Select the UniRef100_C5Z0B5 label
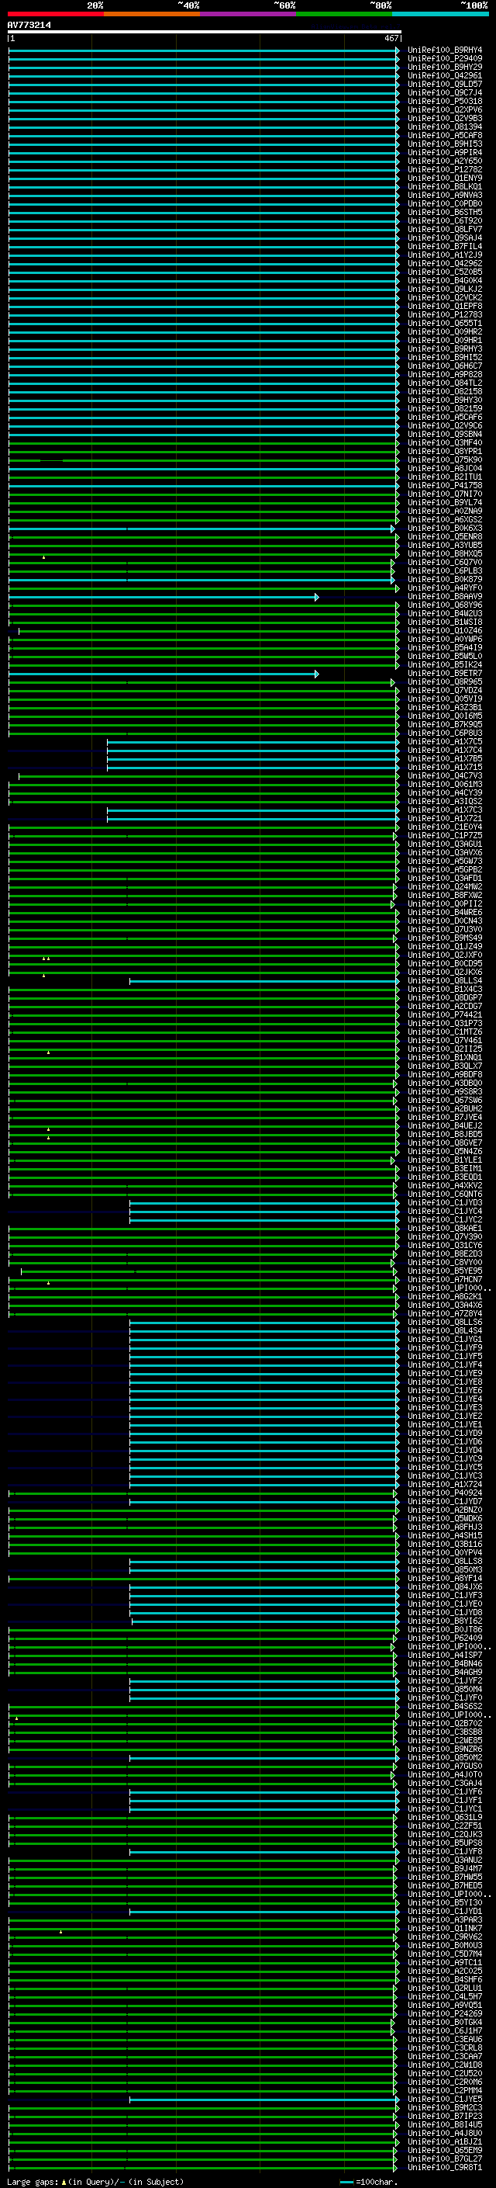496x2188 pixels. (444, 272)
